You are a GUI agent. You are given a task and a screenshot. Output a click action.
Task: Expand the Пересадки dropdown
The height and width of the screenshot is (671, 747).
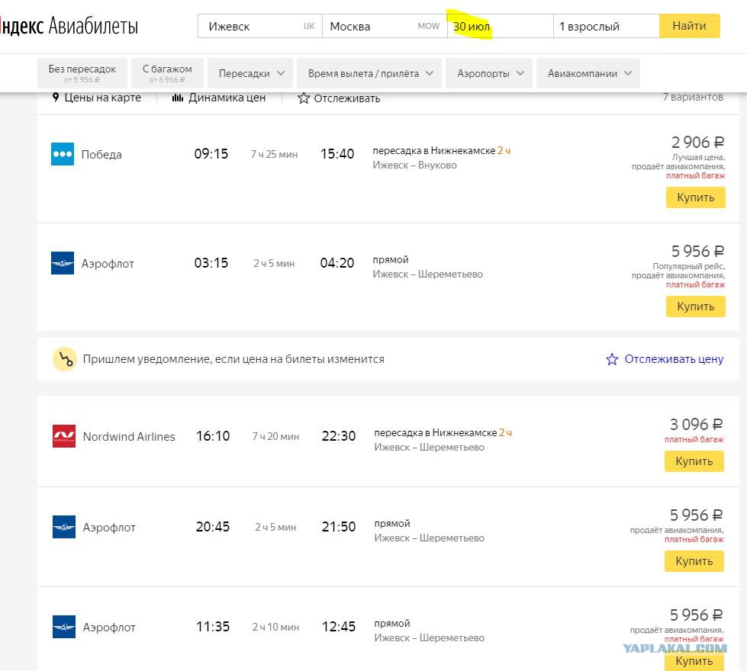pos(250,73)
